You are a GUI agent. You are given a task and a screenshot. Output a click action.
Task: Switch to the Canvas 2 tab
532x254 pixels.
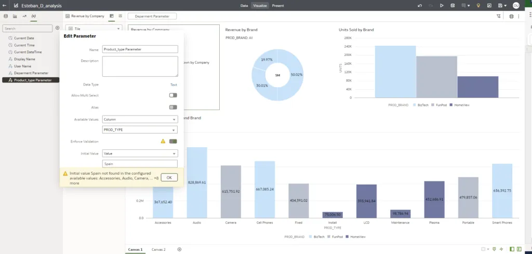(158, 249)
